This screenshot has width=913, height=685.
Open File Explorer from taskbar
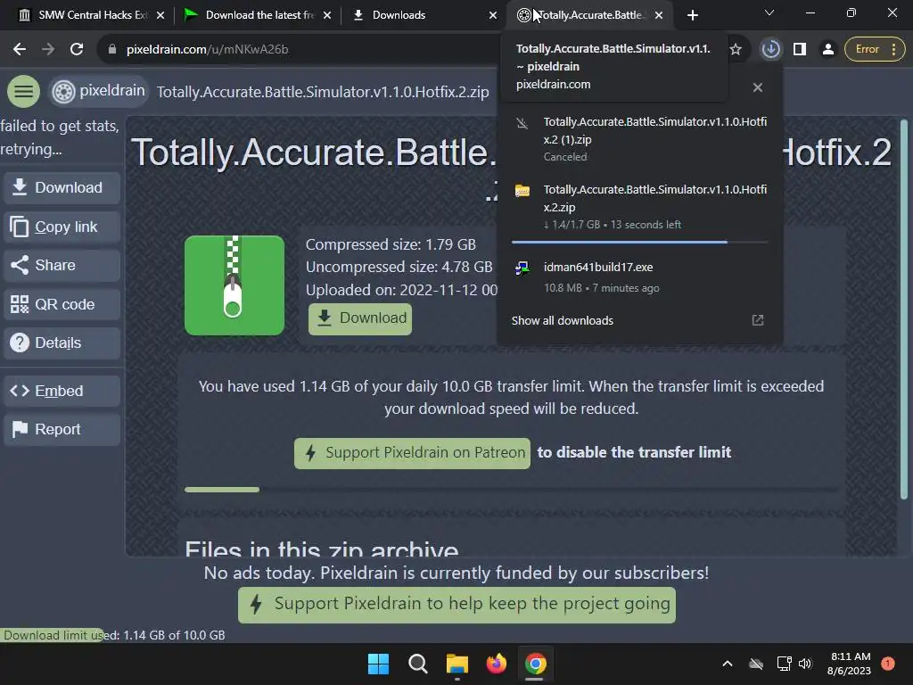click(x=457, y=664)
